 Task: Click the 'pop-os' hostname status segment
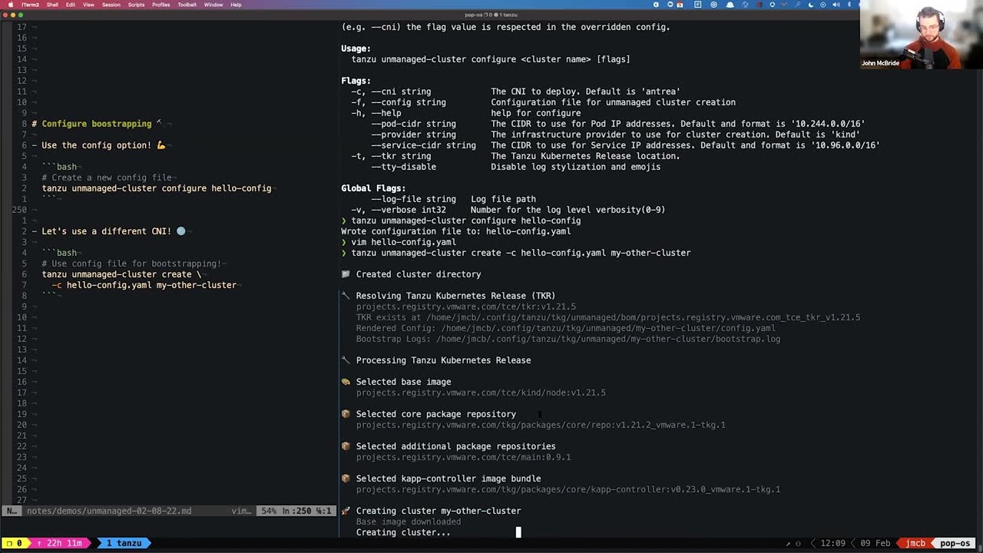click(955, 543)
